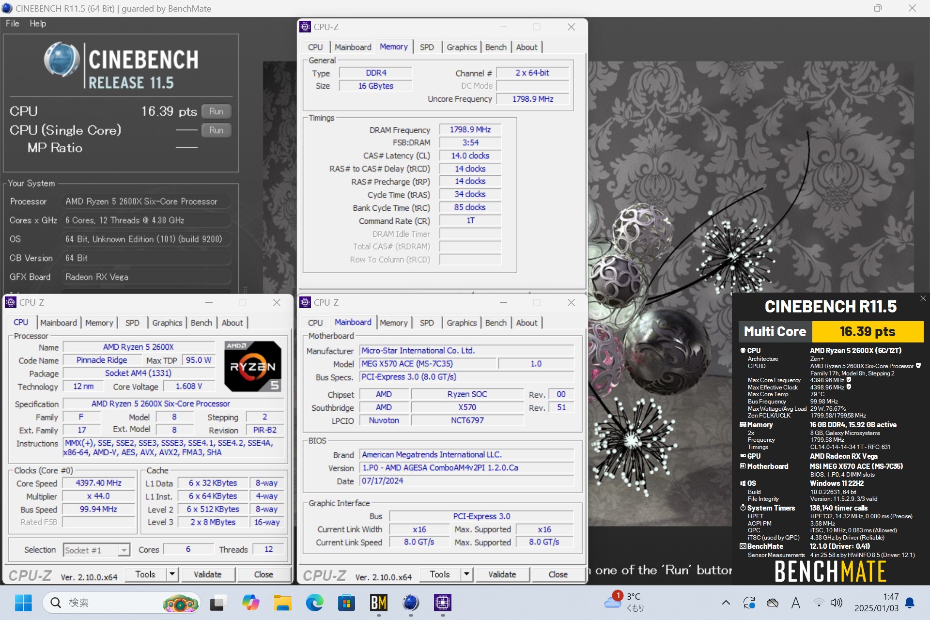The image size is (930, 620).
Task: Click the Cinebench panel resize grip
Action: (245, 289)
